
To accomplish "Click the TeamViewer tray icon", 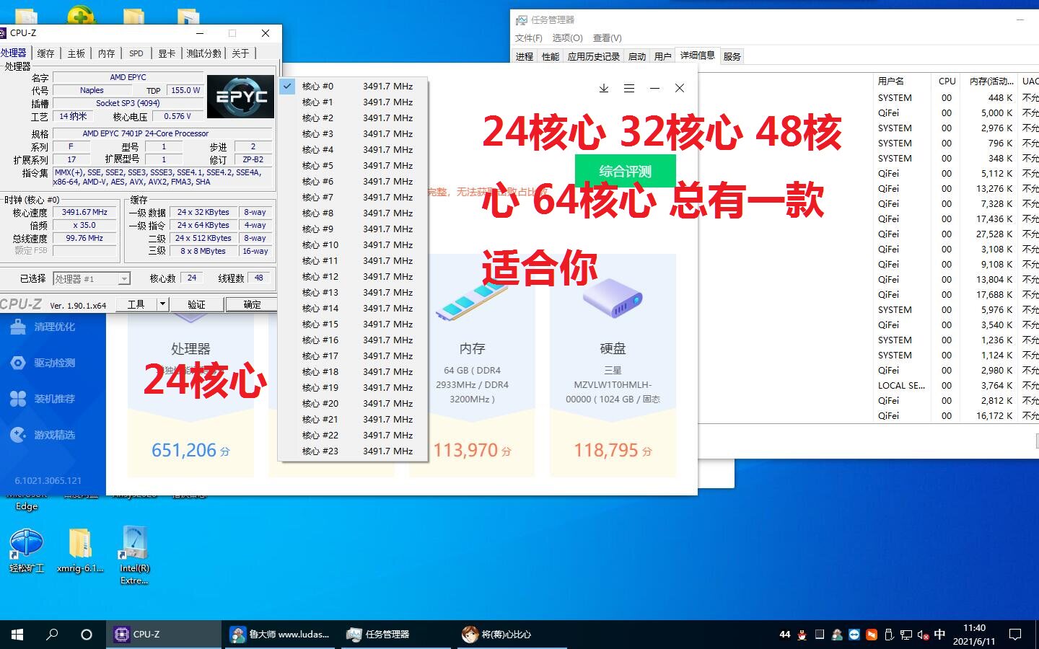I will 854,635.
